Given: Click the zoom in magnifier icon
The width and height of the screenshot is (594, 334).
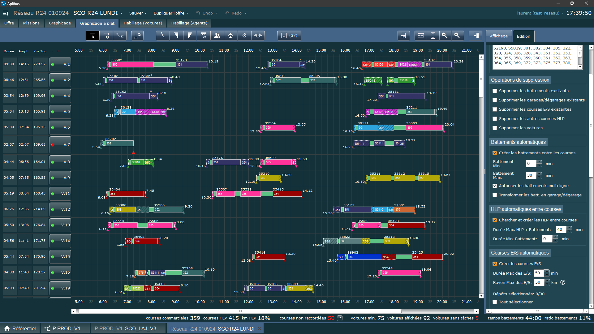Looking at the screenshot, I should coord(457,36).
